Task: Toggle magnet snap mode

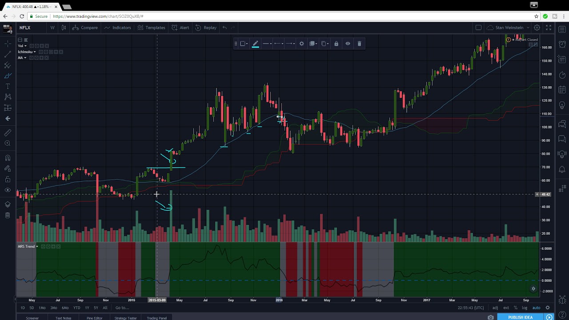Action: pos(8,158)
